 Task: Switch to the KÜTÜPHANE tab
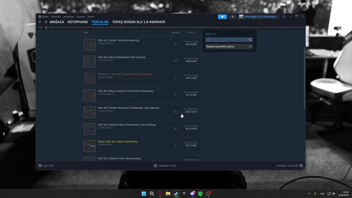[78, 22]
